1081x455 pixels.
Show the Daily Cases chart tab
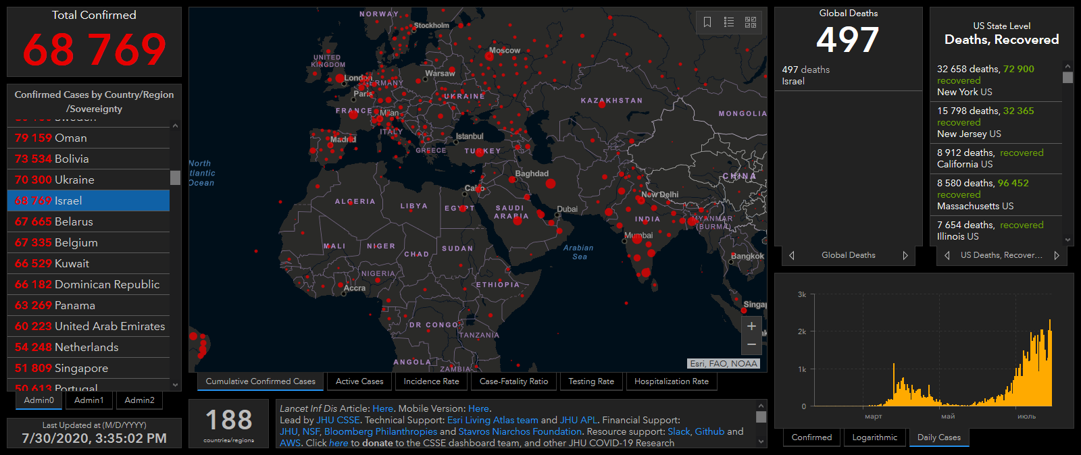tap(939, 437)
